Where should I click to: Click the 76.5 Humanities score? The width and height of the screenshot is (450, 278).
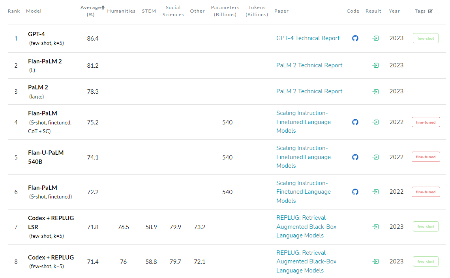(124, 227)
